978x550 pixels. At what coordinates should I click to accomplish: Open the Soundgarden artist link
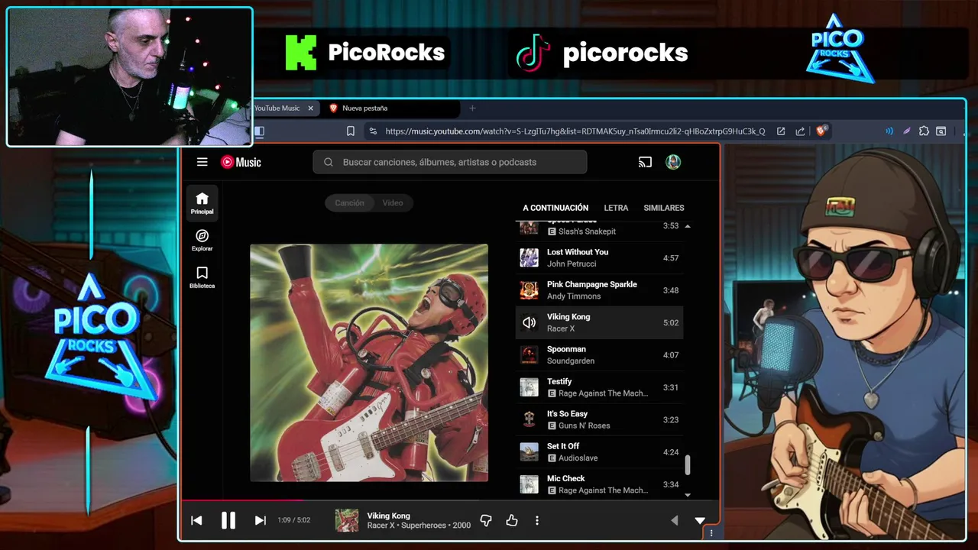click(x=571, y=361)
